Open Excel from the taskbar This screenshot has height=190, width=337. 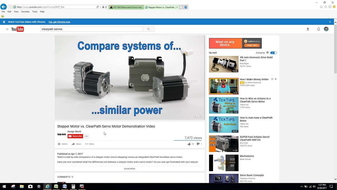coord(56,187)
